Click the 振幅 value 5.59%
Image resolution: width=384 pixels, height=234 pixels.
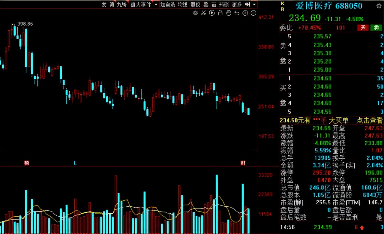point(323,151)
